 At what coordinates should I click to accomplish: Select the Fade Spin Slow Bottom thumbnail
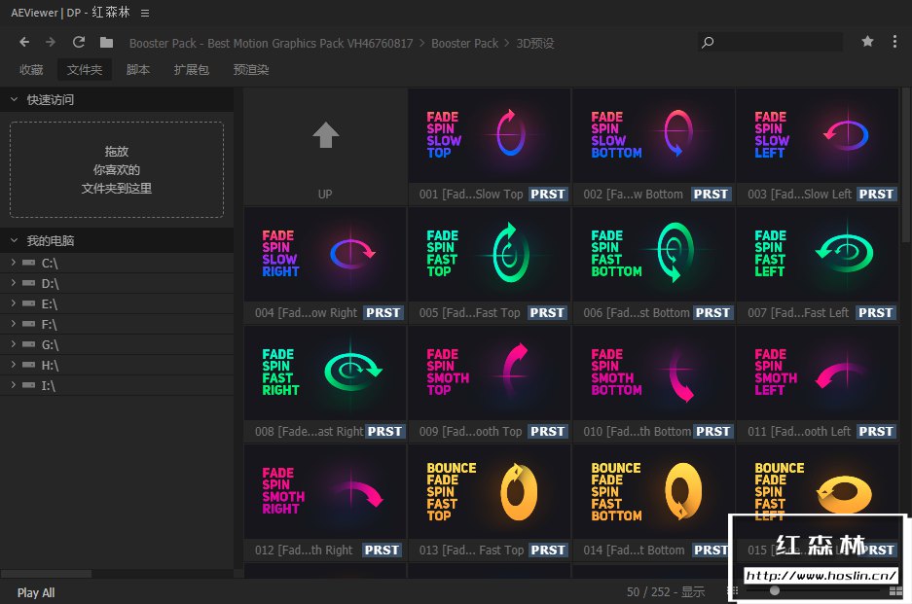coord(654,135)
